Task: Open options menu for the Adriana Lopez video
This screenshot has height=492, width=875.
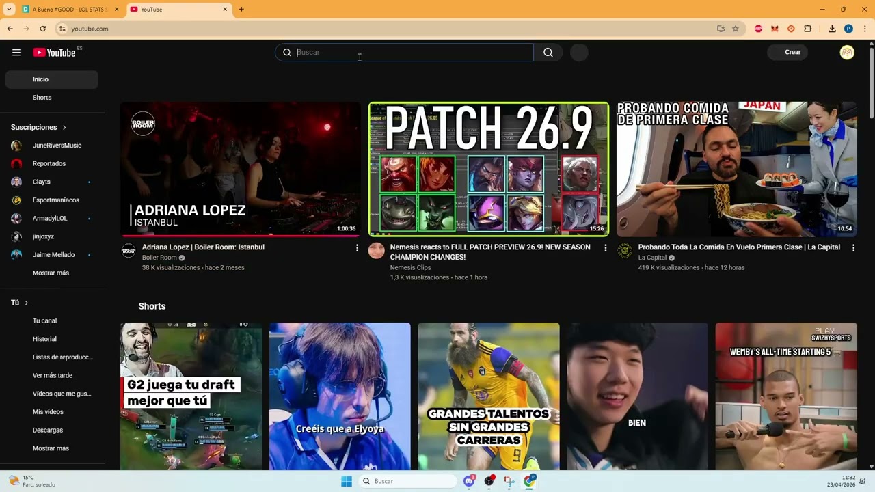Action: pyautogui.click(x=357, y=248)
